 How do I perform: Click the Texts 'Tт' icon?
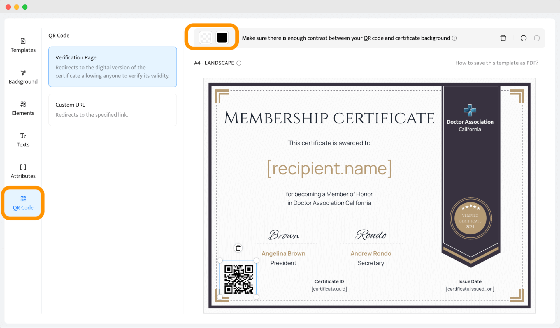[23, 136]
